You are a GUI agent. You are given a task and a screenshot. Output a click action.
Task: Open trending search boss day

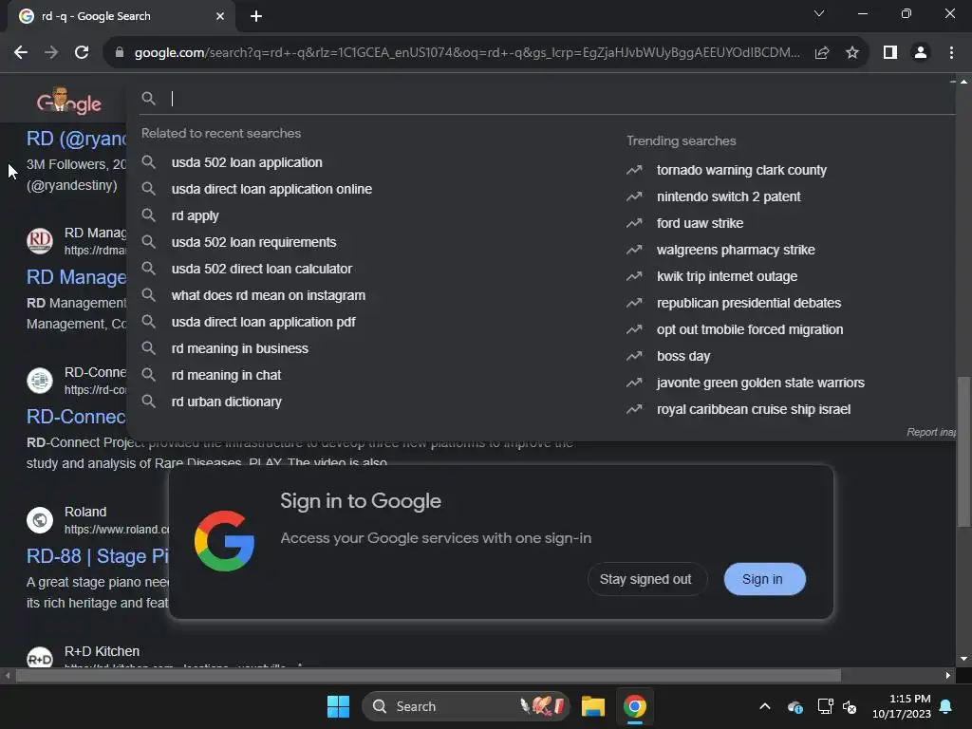point(683,357)
